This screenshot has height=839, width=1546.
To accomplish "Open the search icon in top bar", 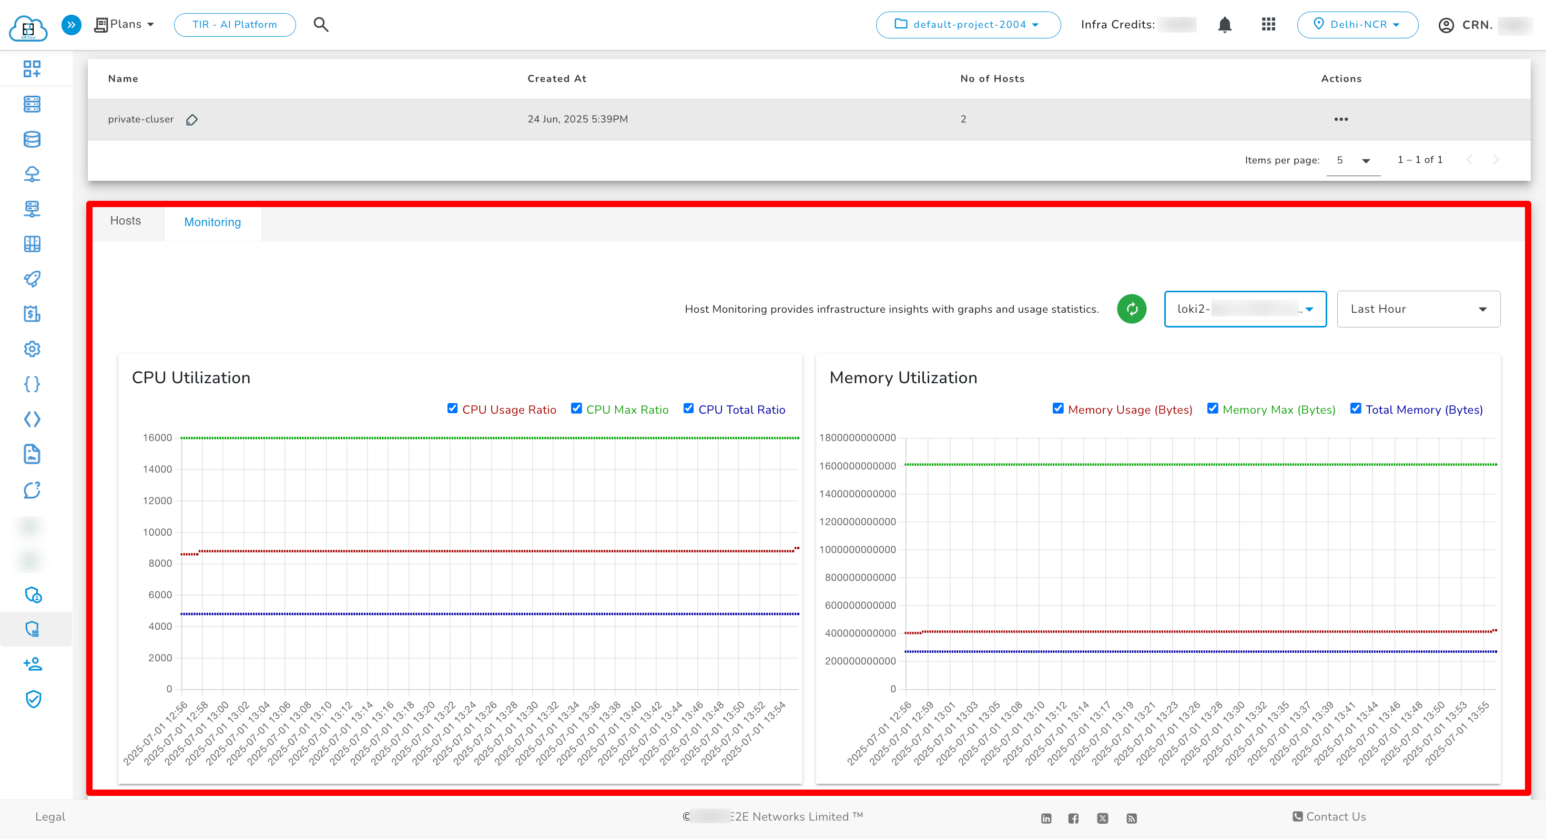I will pyautogui.click(x=321, y=25).
